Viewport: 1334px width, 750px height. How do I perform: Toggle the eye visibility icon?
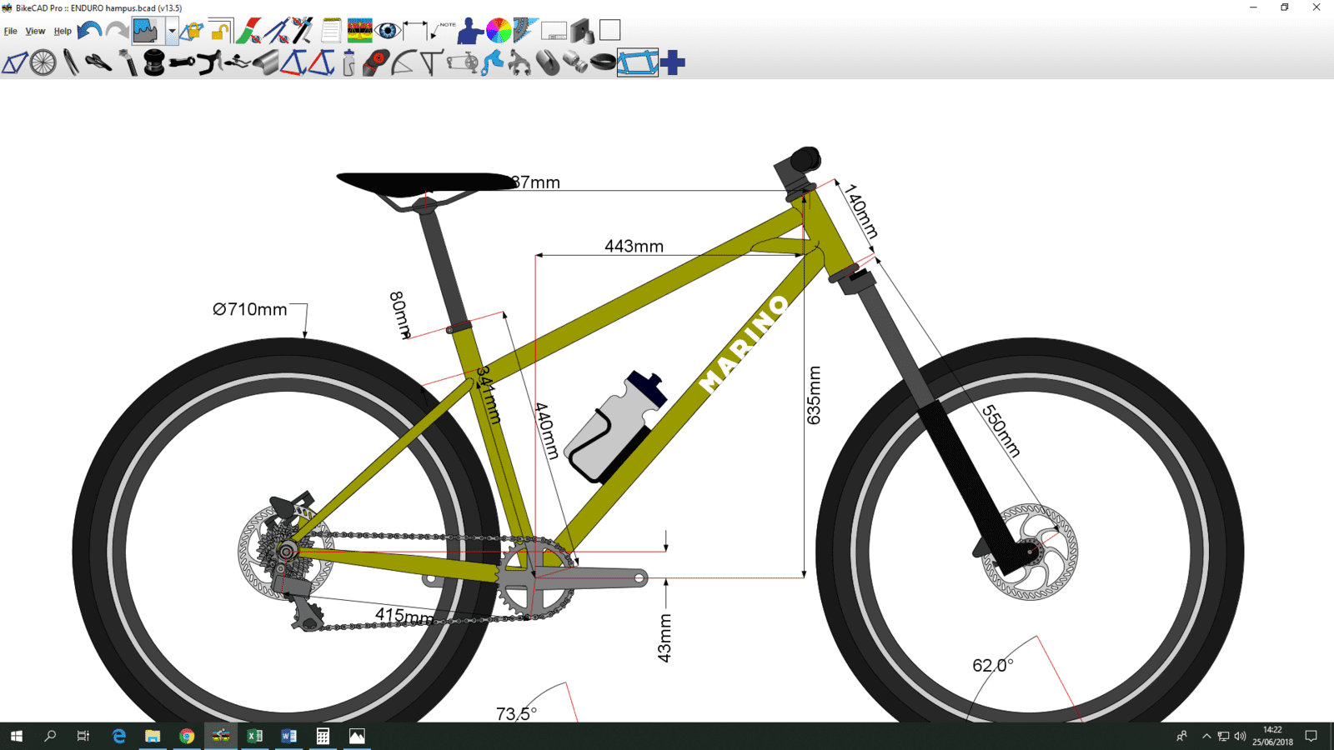(x=388, y=31)
